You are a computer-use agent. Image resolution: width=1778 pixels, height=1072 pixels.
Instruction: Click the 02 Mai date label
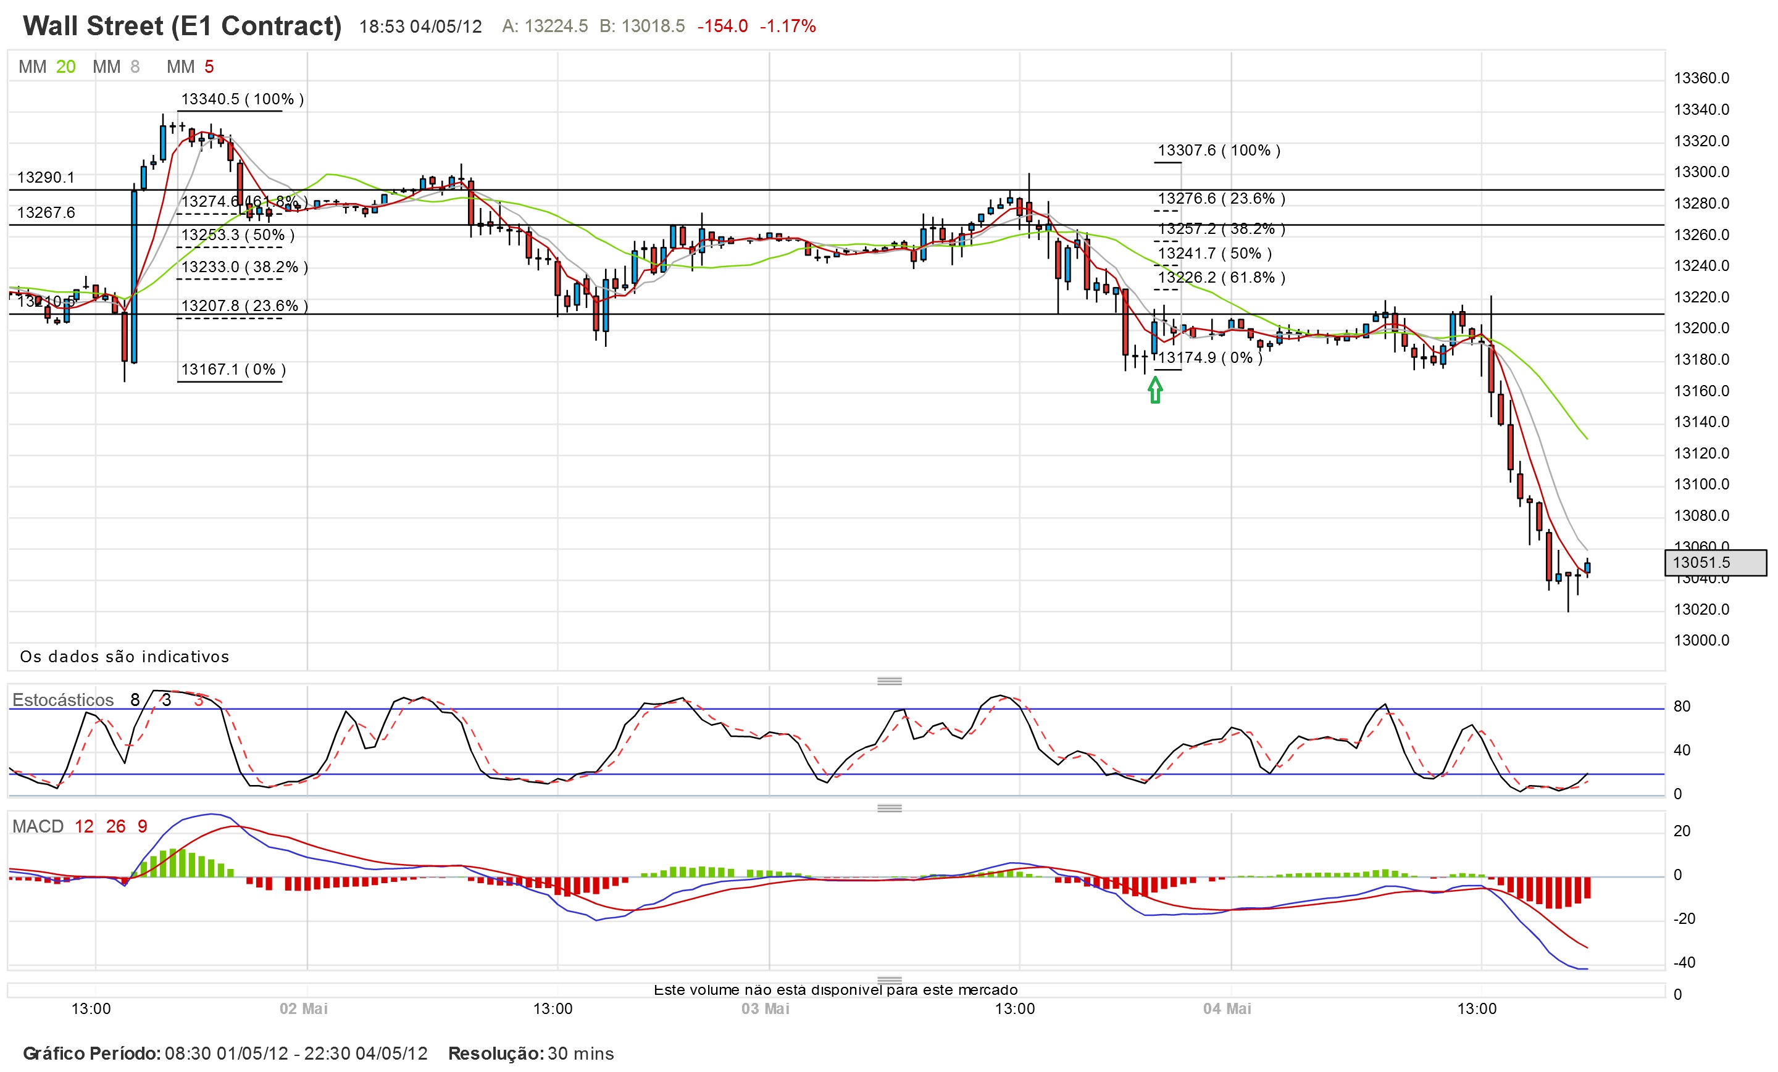pyautogui.click(x=303, y=1008)
